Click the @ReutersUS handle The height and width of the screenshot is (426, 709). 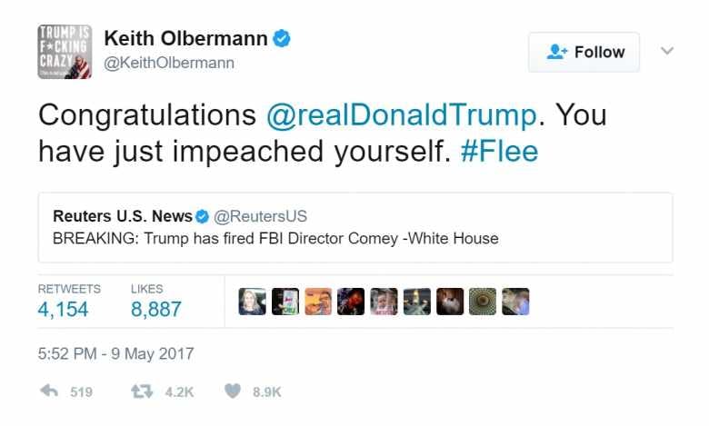coord(261,216)
